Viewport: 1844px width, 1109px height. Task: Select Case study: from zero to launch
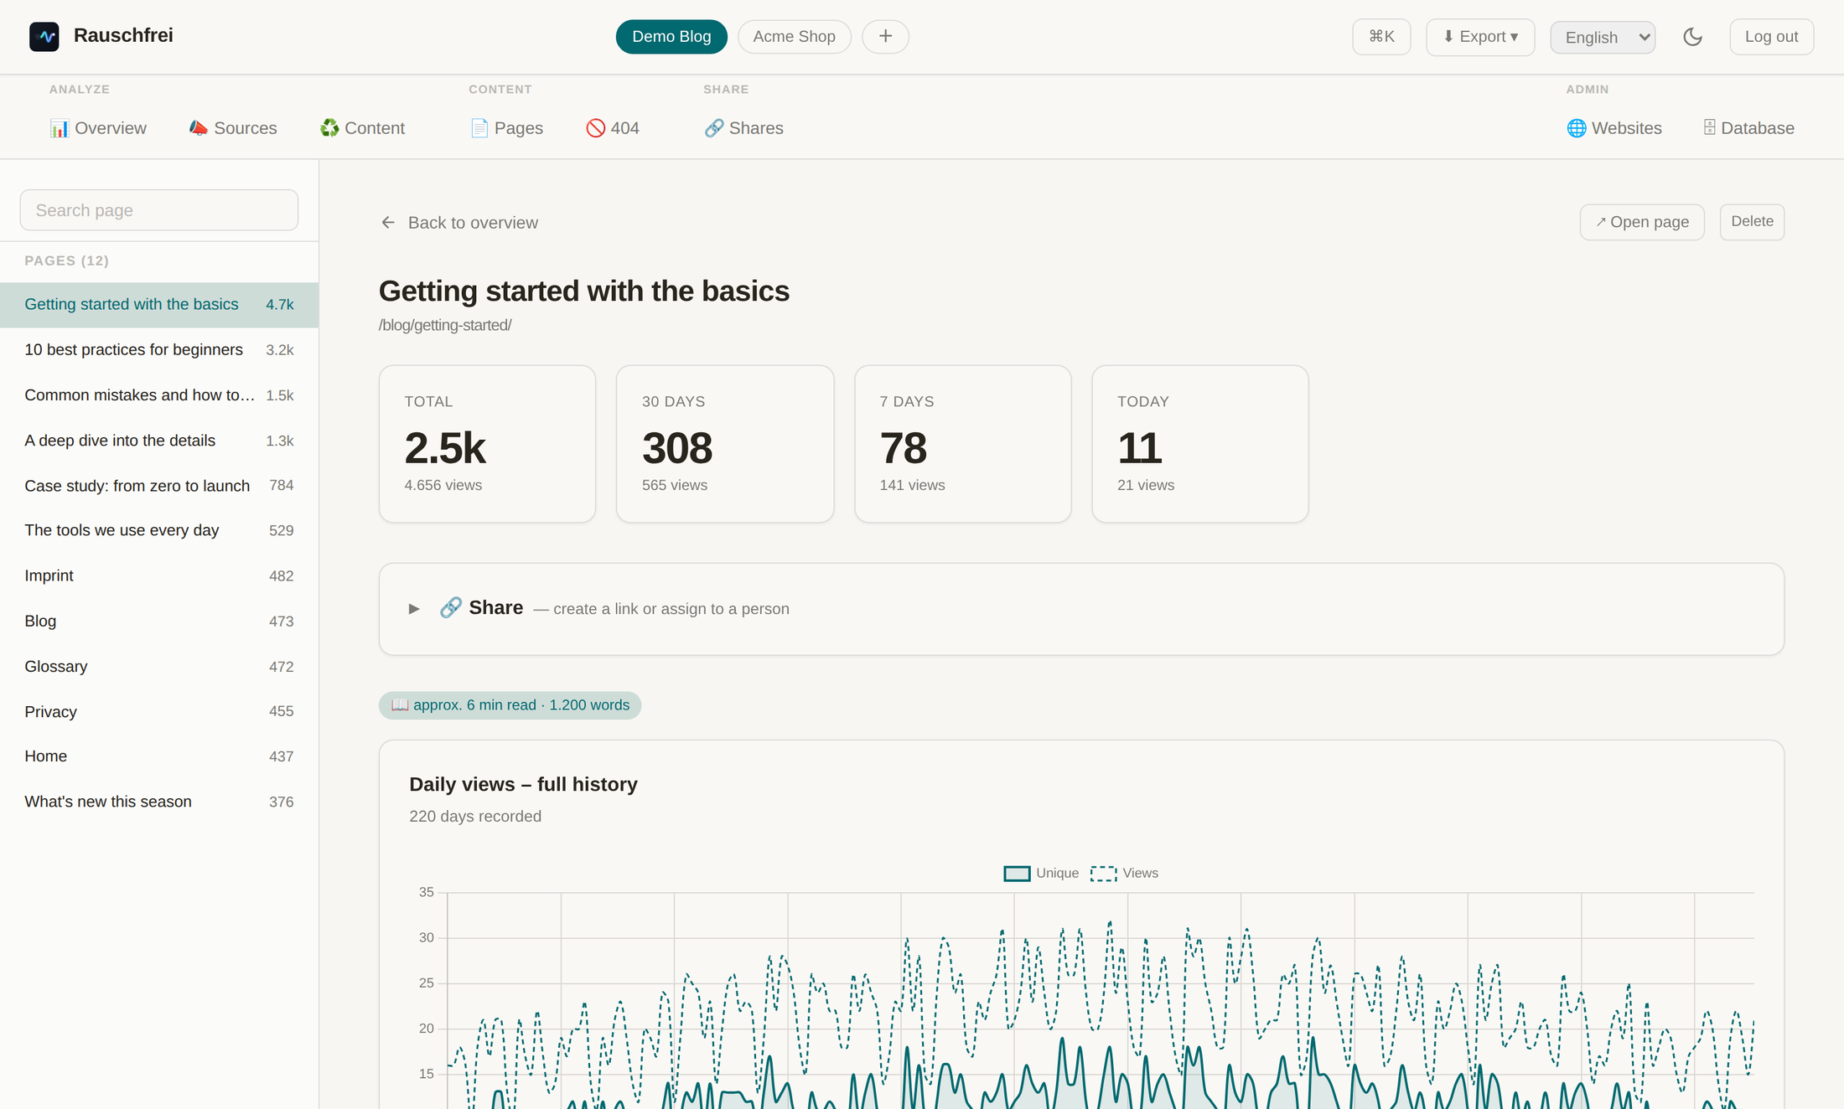[159, 486]
